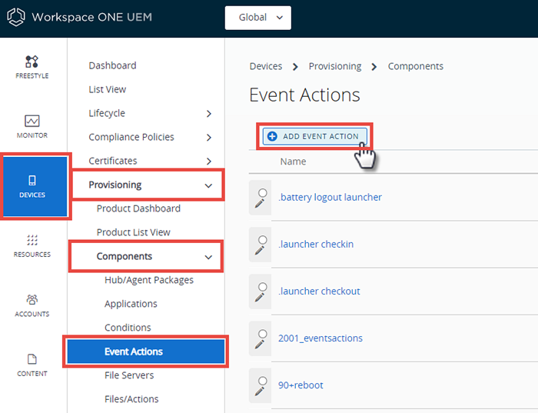
Task: Click the Add Event Action button
Action: [x=314, y=136]
